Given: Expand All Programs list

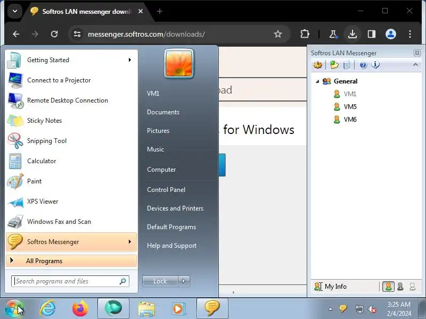Looking at the screenshot, I should (x=71, y=261).
